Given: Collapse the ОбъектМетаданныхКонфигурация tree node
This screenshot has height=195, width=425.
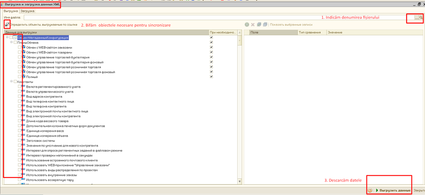Looking at the screenshot, I should pyautogui.click(x=7, y=38).
